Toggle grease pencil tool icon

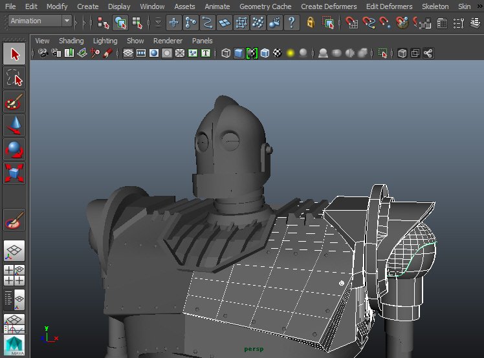click(x=107, y=53)
